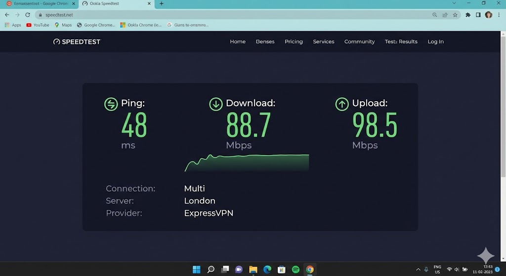The image size is (506, 276).
Task: Click the green Download arrow icon
Action: [x=216, y=104]
